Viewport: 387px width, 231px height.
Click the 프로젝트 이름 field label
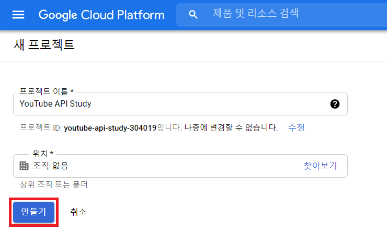coord(47,91)
